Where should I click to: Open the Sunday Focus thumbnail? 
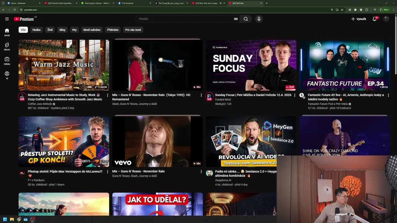point(251,65)
